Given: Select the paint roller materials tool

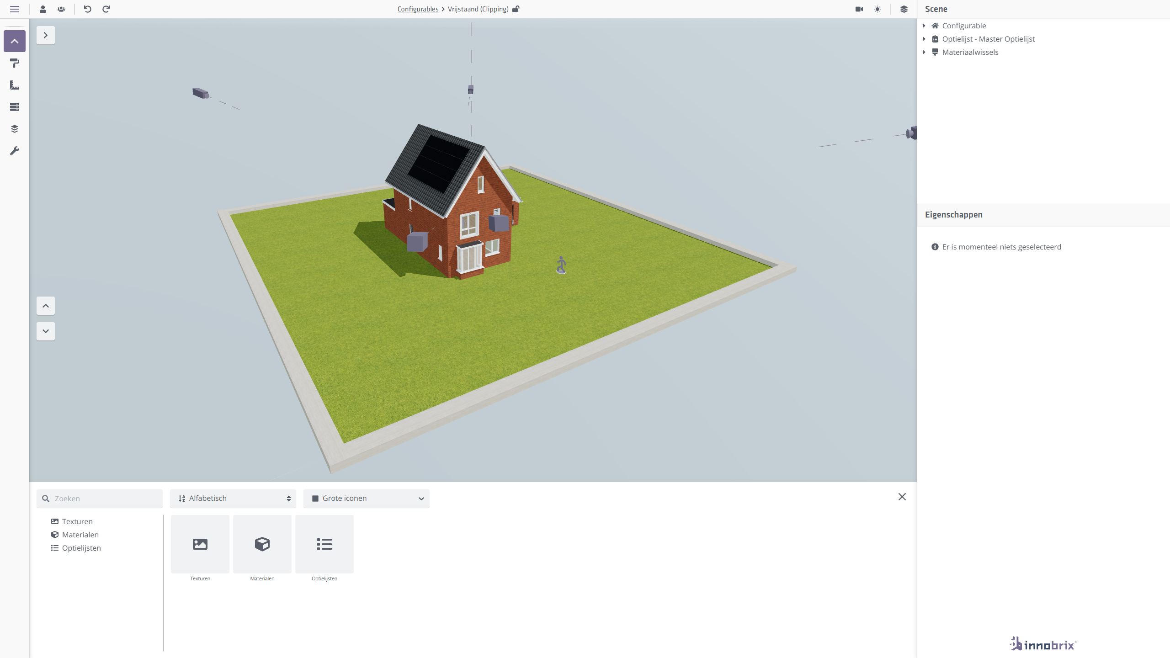Looking at the screenshot, I should (15, 63).
